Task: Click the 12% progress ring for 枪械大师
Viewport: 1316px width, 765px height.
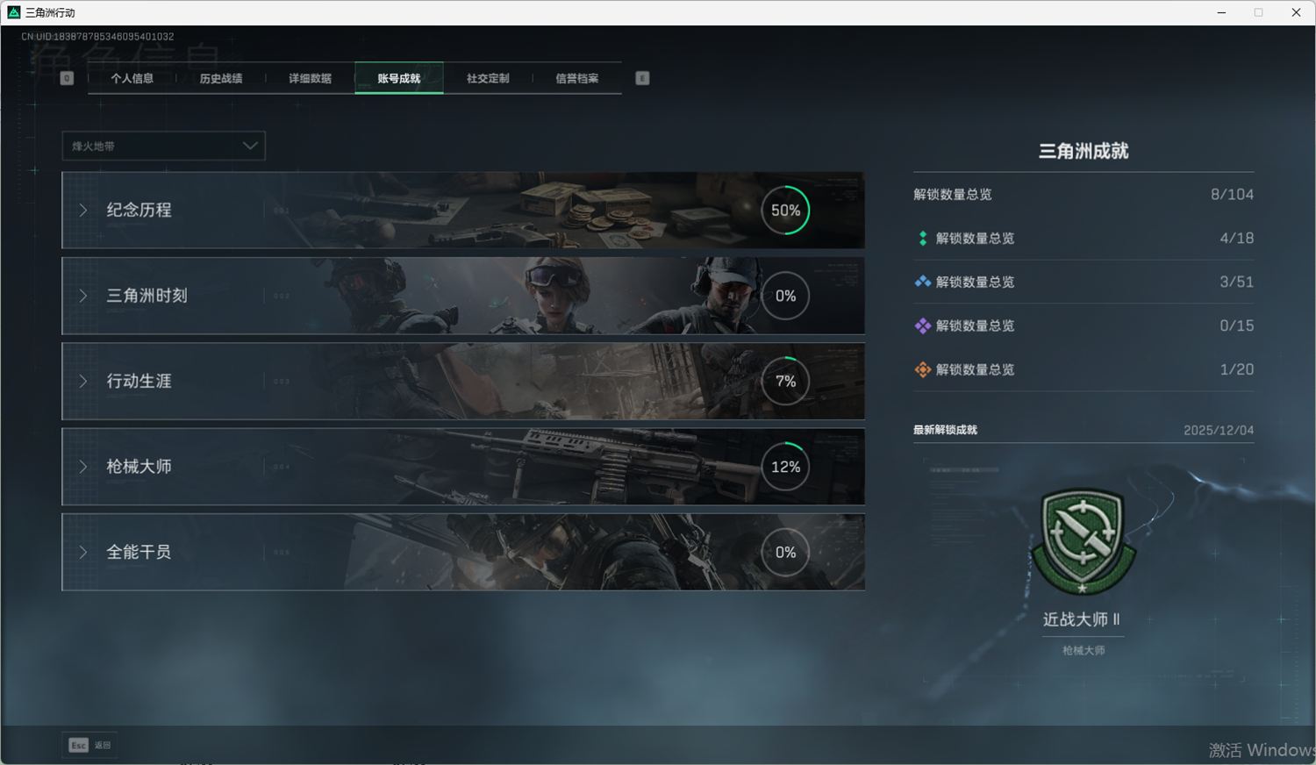Action: [x=785, y=467]
